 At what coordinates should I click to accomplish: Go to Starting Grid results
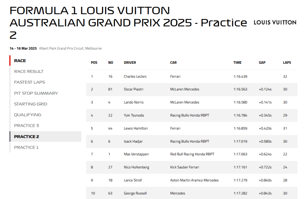click(x=31, y=104)
